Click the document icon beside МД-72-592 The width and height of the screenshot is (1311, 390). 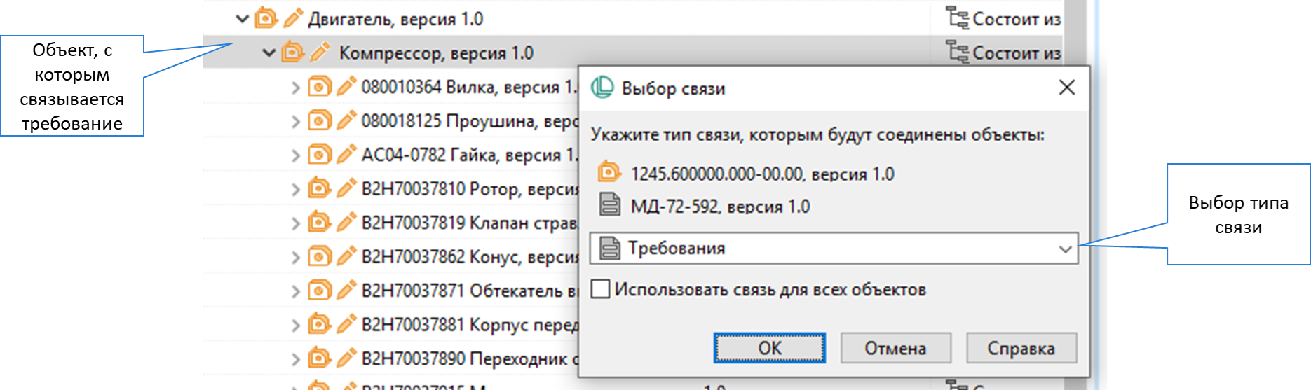click(609, 205)
